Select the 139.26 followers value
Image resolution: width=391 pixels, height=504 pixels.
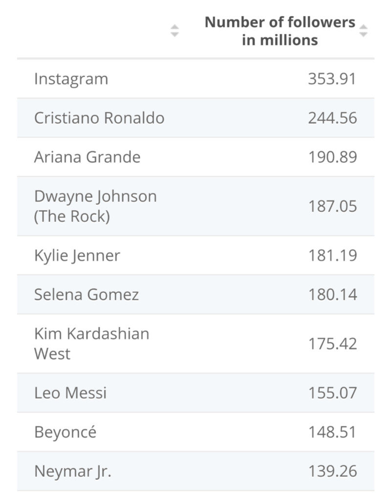pos(332,471)
